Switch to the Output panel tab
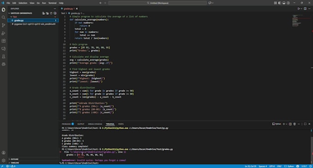Viewport: 313px width, 168px height. click(81, 124)
